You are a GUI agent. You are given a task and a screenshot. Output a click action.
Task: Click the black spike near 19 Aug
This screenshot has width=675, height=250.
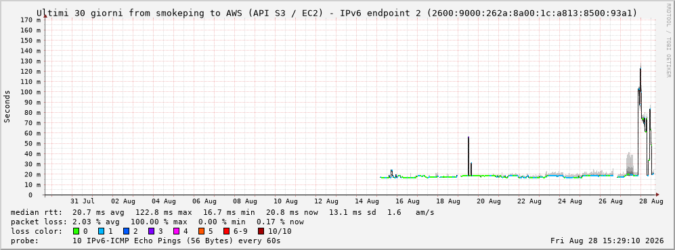[x=469, y=156]
